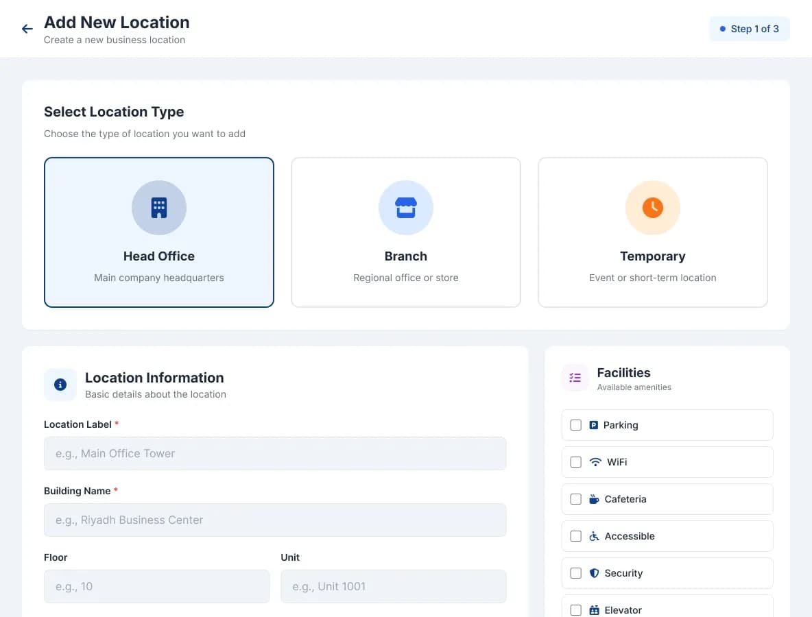Click the Cafeteria coffee cup icon
Viewport: 812px width, 617px height.
coord(594,499)
